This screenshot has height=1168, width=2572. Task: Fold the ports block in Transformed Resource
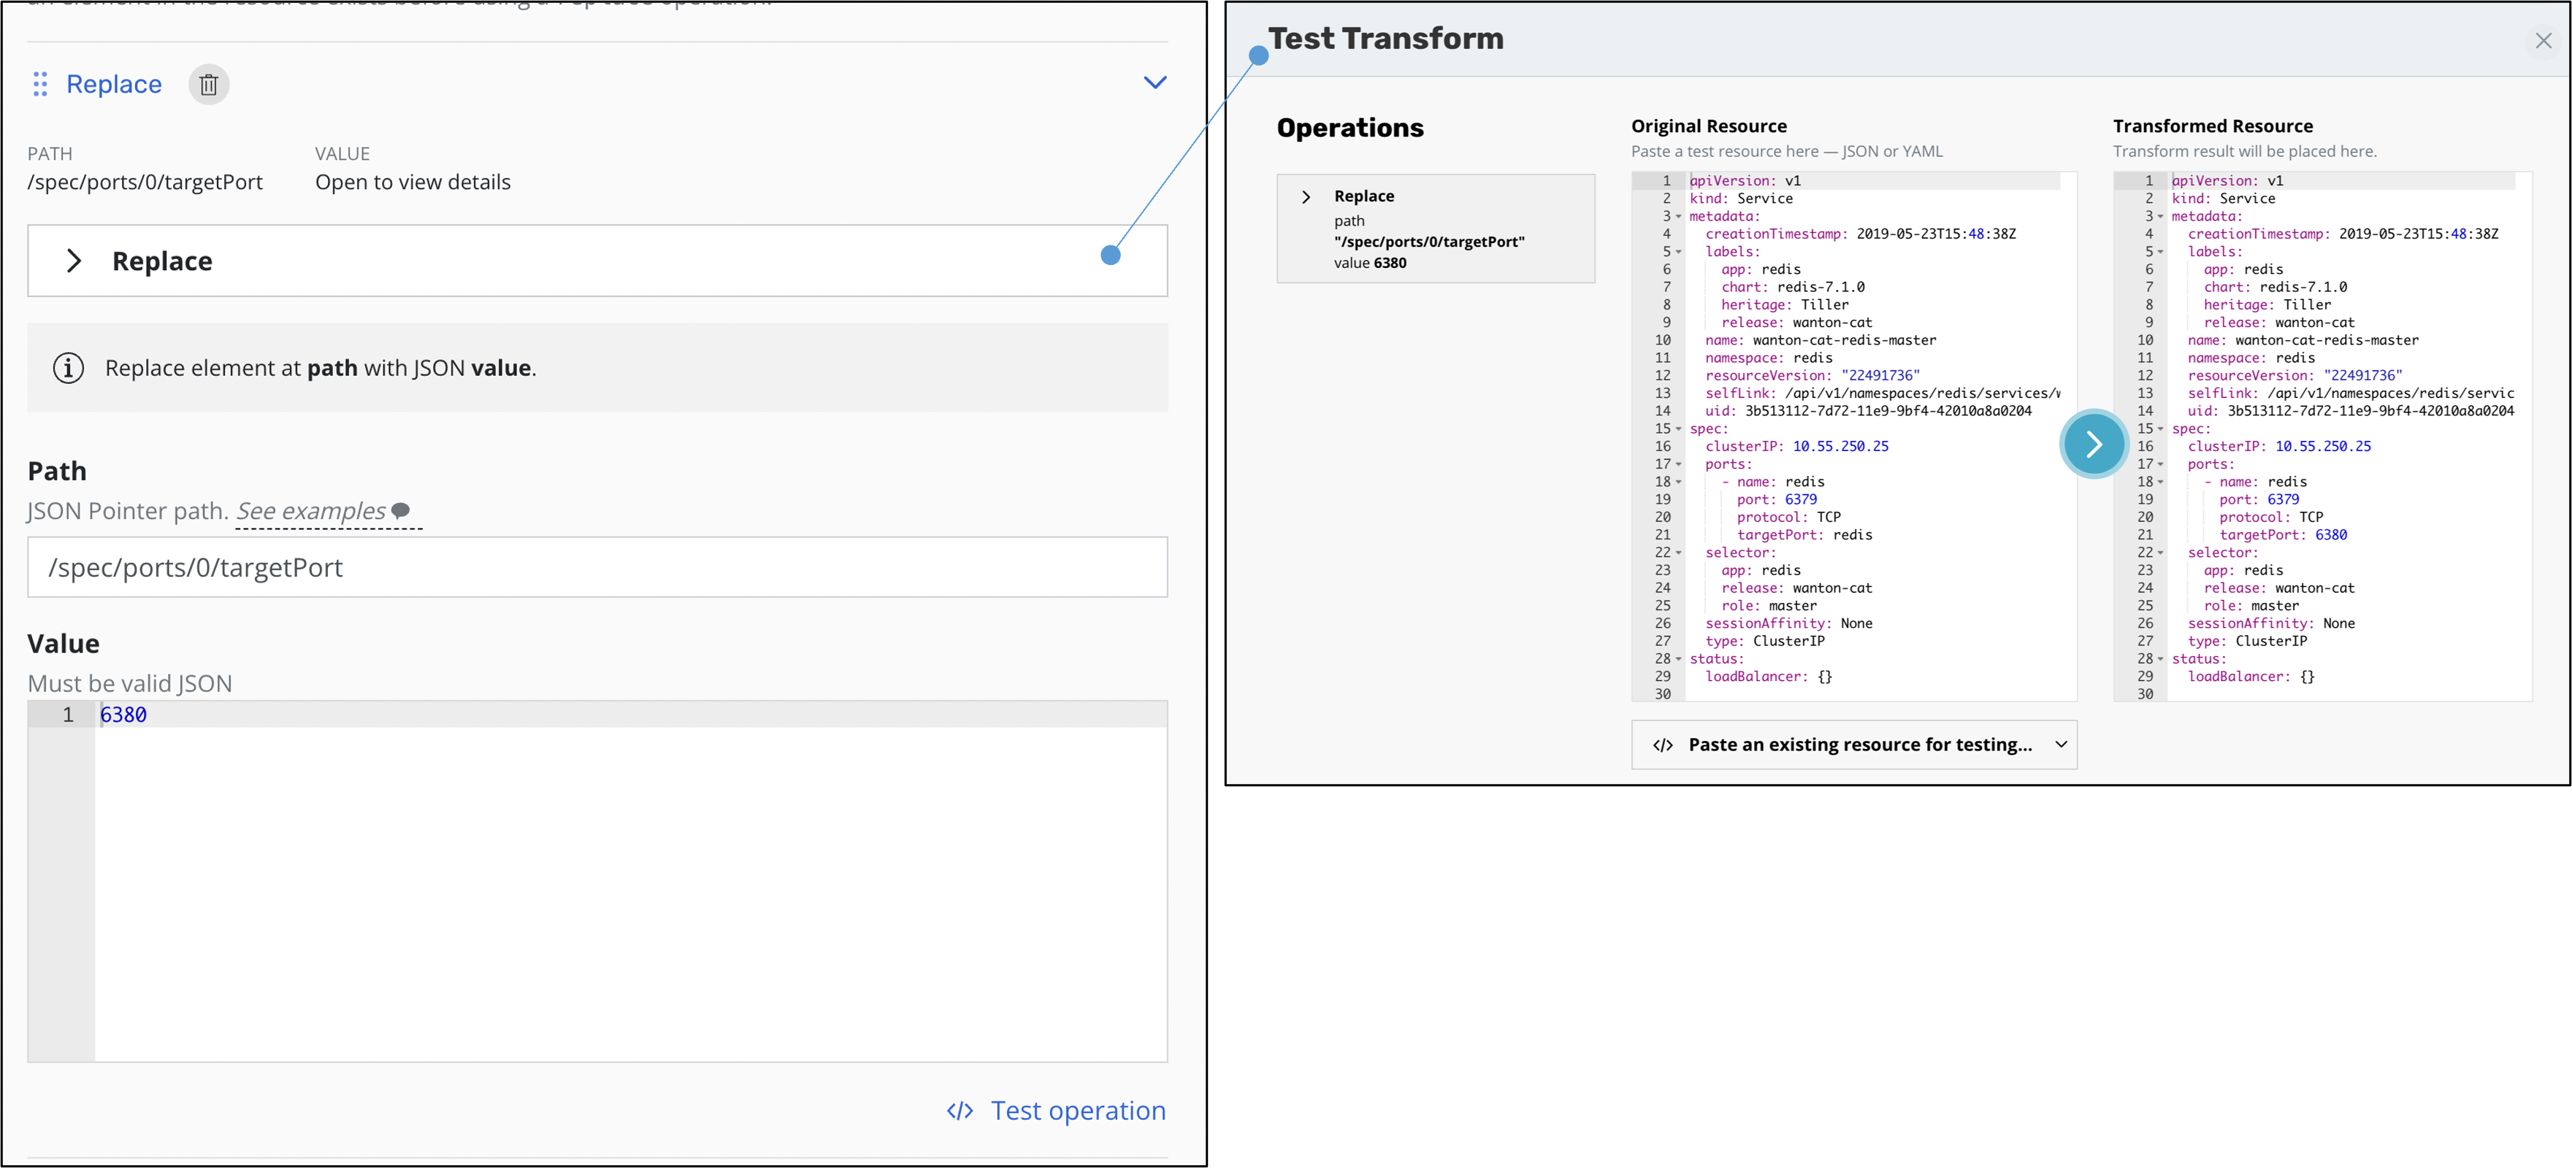(2161, 464)
